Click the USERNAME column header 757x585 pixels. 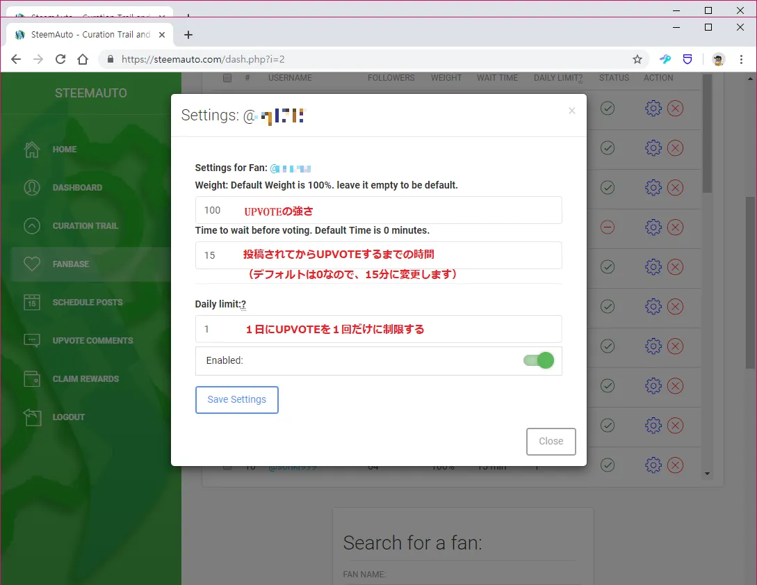(x=290, y=78)
